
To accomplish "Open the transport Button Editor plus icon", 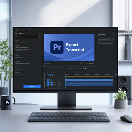I will click(x=93, y=69).
